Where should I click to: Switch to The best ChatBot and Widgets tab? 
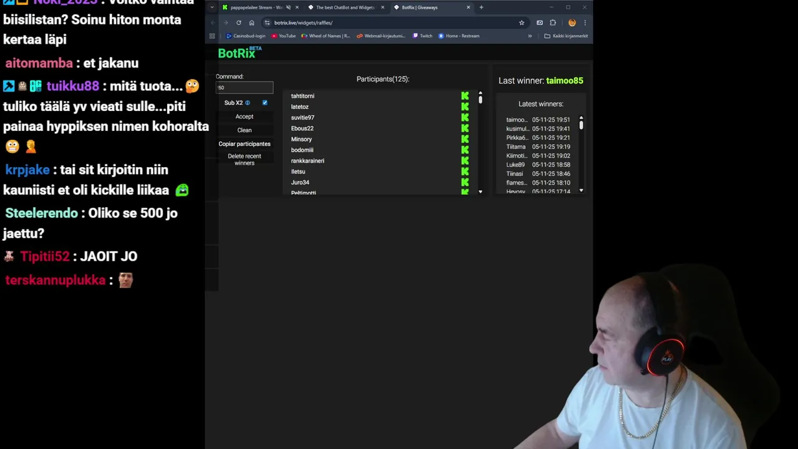pos(345,7)
